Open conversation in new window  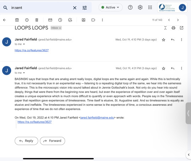181,28
